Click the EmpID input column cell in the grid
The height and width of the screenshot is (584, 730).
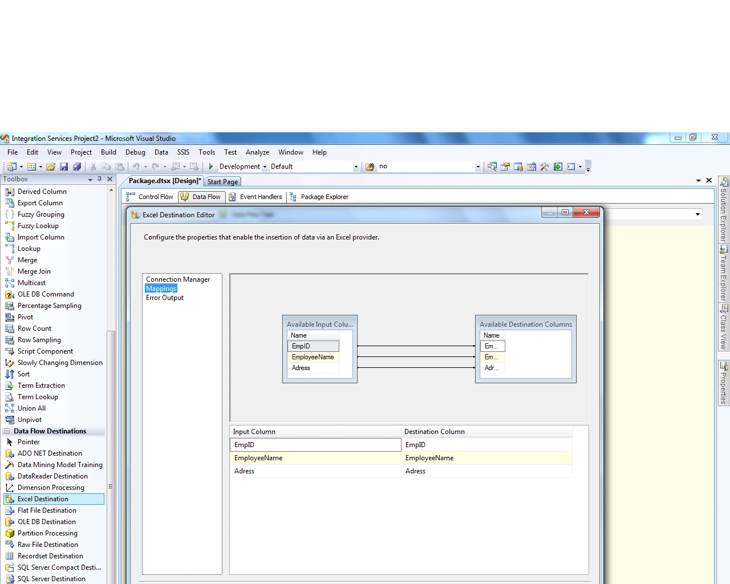(315, 445)
